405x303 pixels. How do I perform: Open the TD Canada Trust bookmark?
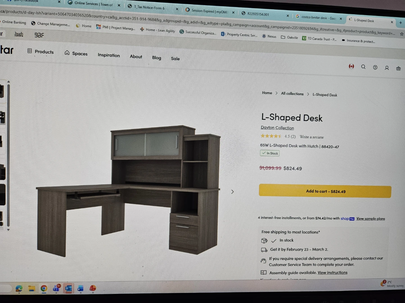(x=319, y=39)
